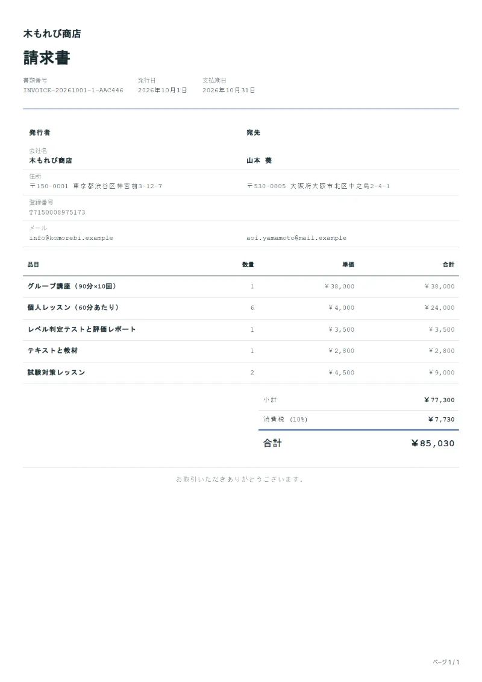Click the 小計 label
This screenshot has width=482, height=682.
pos(270,400)
